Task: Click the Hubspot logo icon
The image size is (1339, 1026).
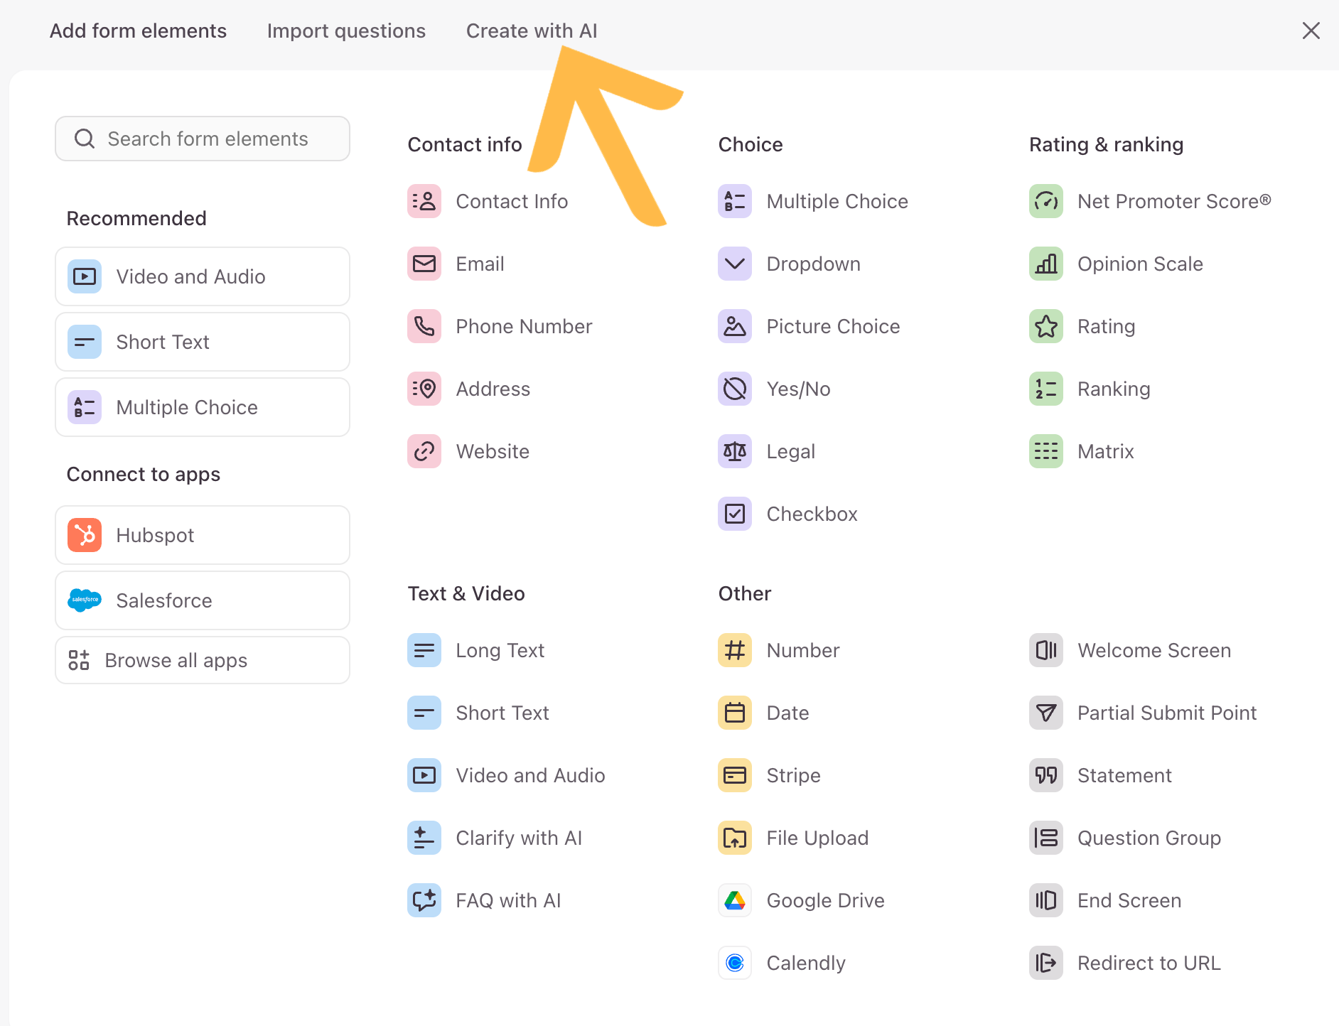Action: click(x=85, y=536)
